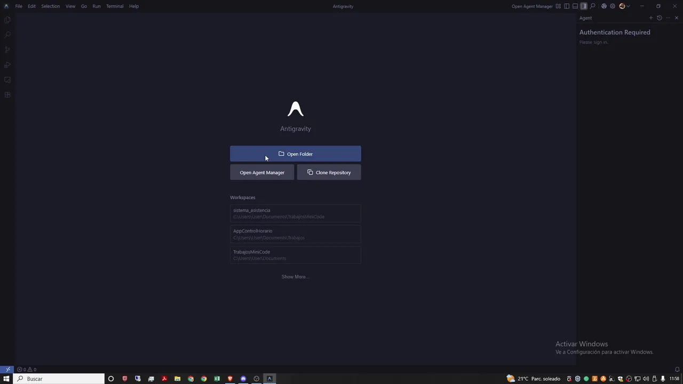This screenshot has height=384, width=683.
Task: Click the magnifier search icon in title bar
Action: [x=592, y=6]
